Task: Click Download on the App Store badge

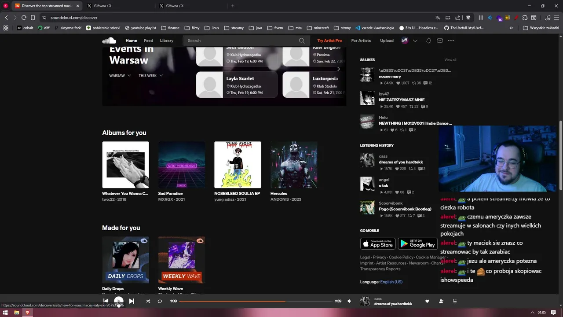Action: [378, 243]
